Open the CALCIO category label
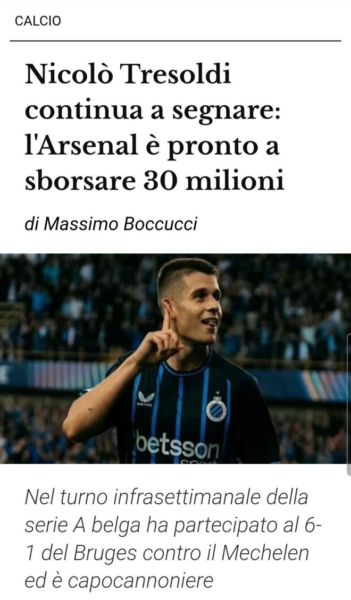This screenshot has height=600, width=351. tap(38, 21)
